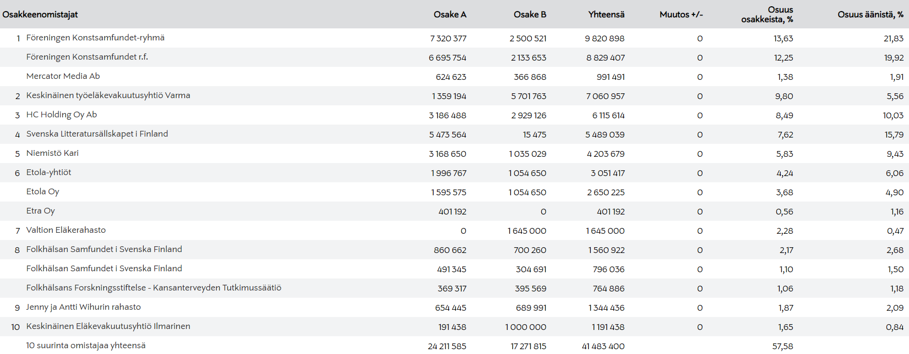Select Etra Oy name
The width and height of the screenshot is (909, 354).
tap(40, 211)
